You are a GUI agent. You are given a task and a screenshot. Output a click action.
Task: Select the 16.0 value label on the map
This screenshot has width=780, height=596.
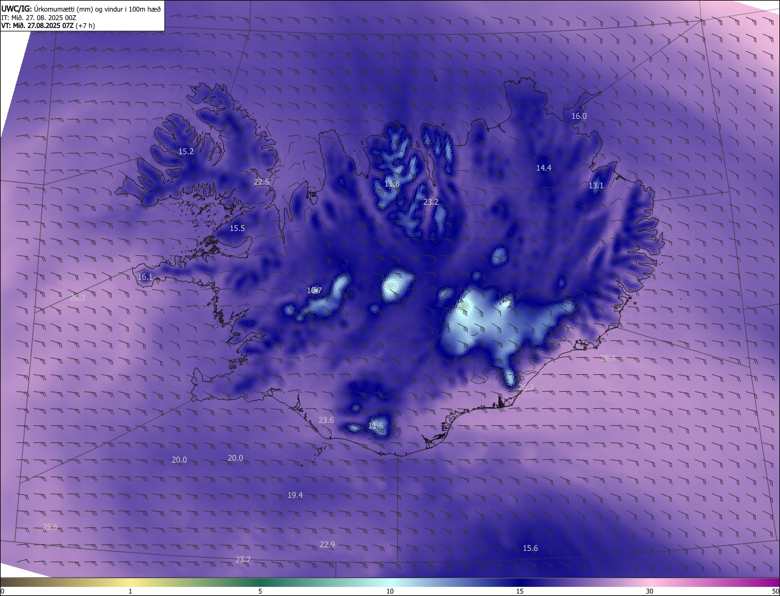(579, 116)
